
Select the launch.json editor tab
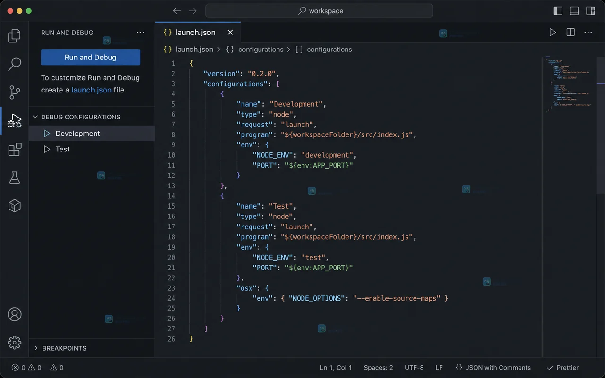click(x=198, y=32)
